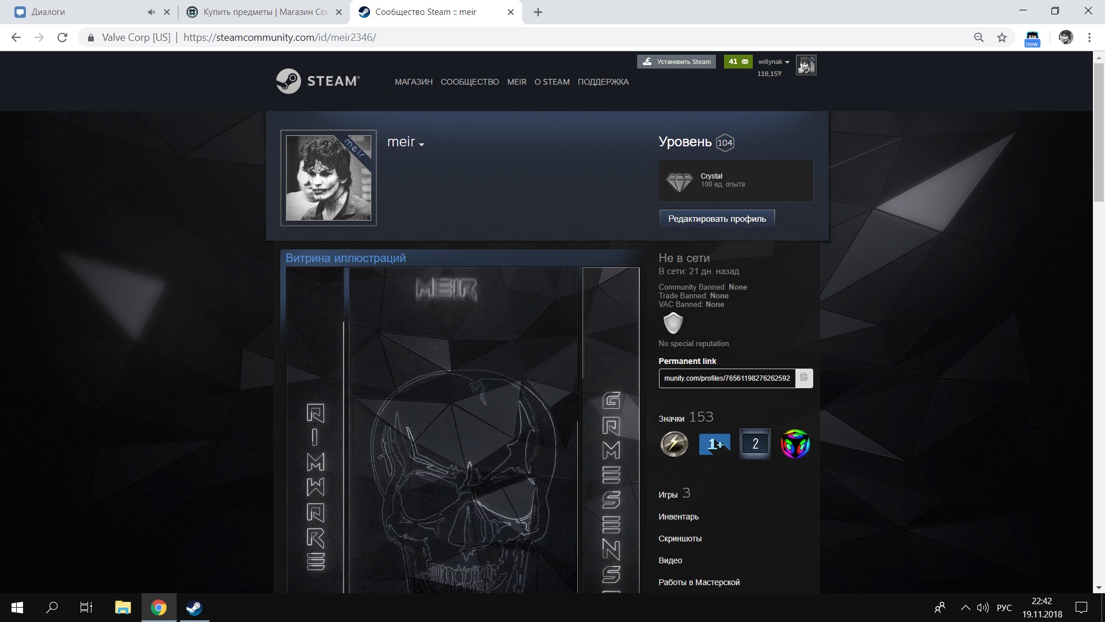This screenshot has height=622, width=1105.
Task: Open the МАГАЗИН menu item
Action: [413, 82]
